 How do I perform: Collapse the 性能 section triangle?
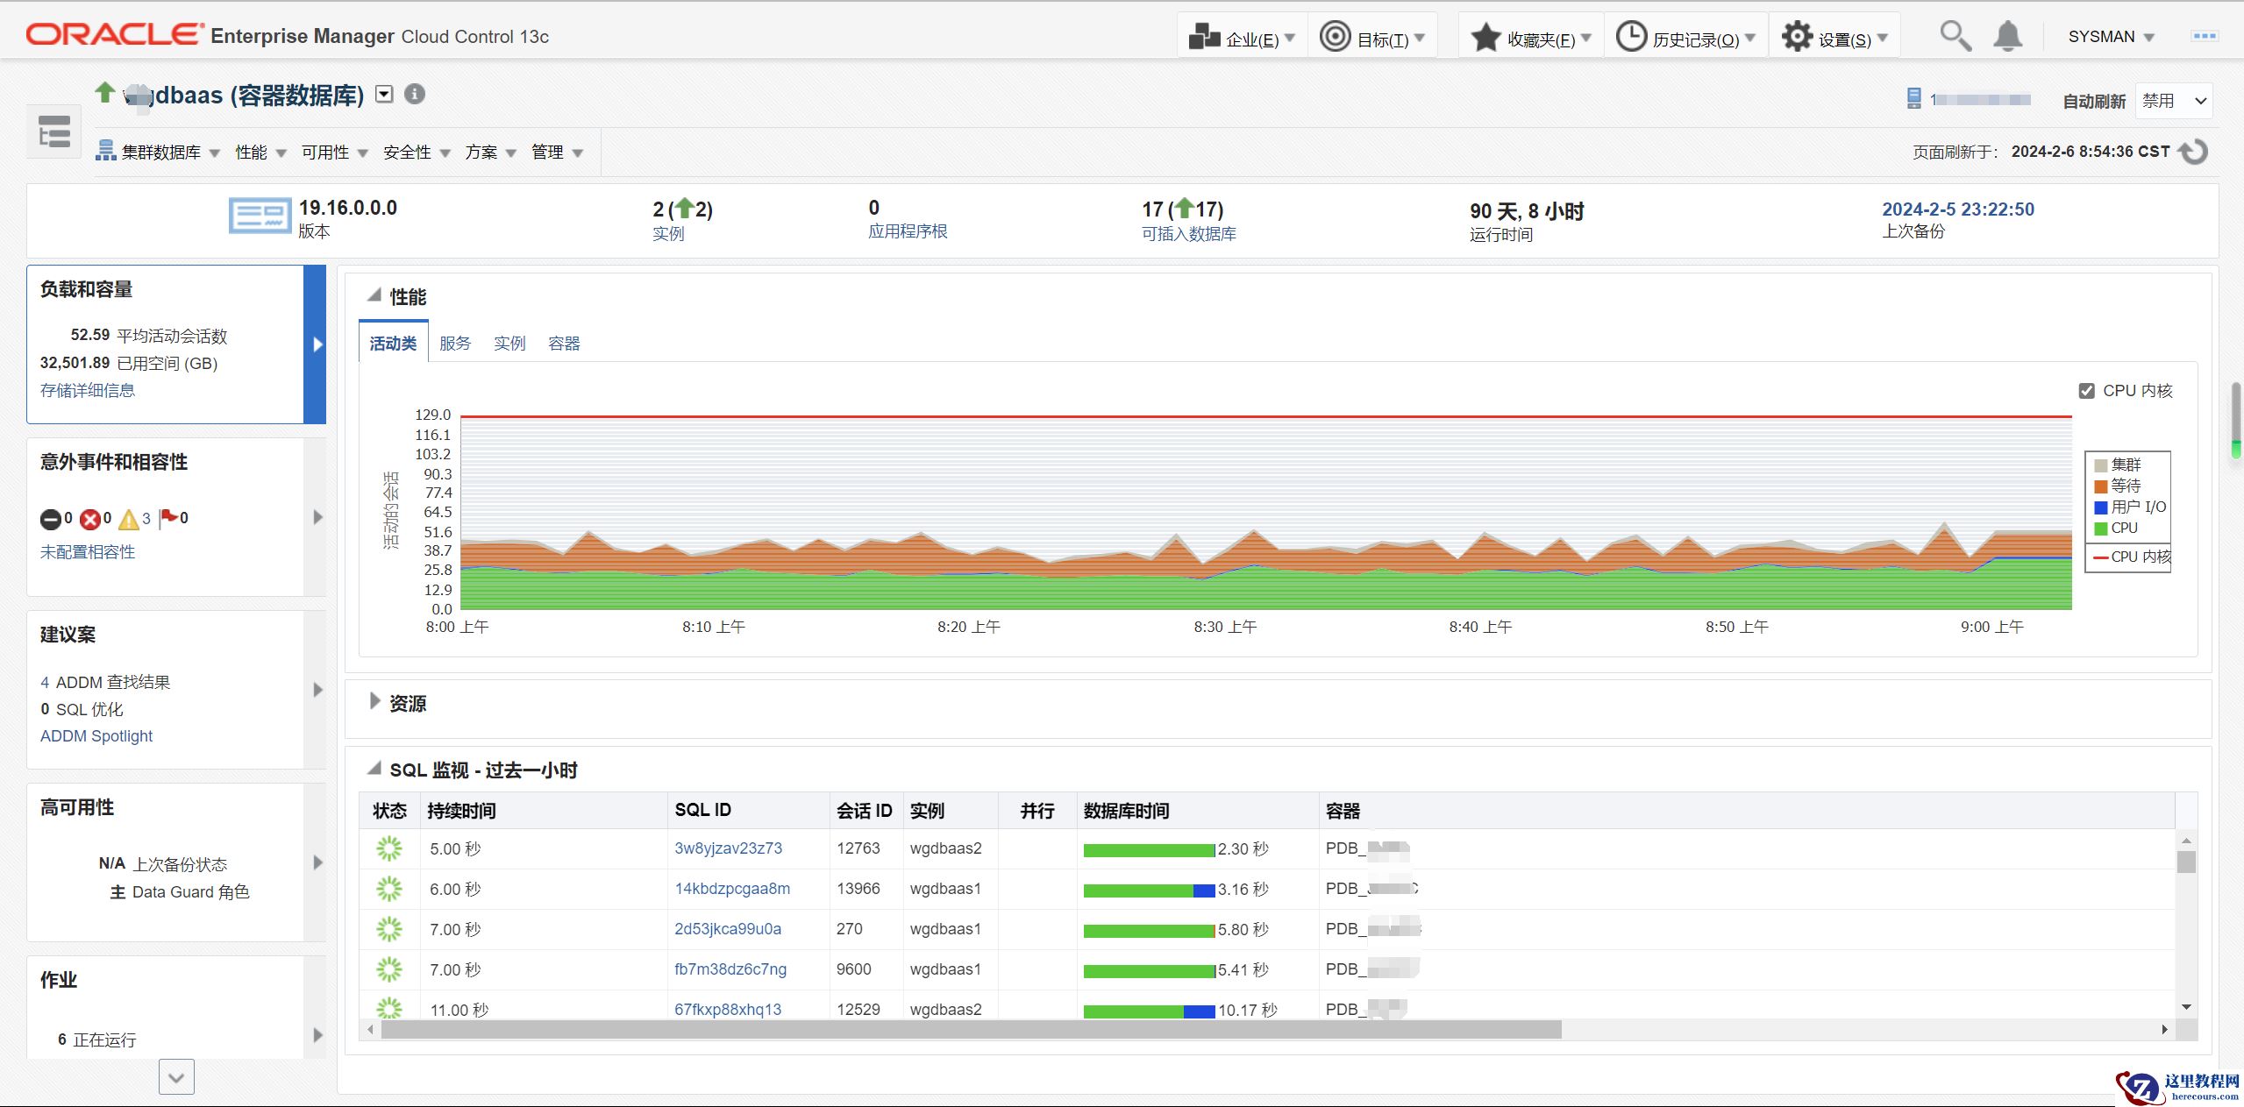[374, 295]
